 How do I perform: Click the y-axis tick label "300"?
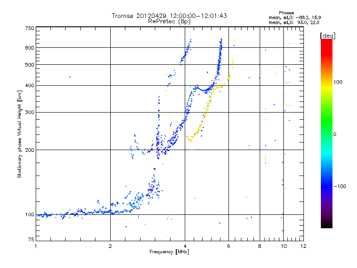pyautogui.click(x=29, y=112)
